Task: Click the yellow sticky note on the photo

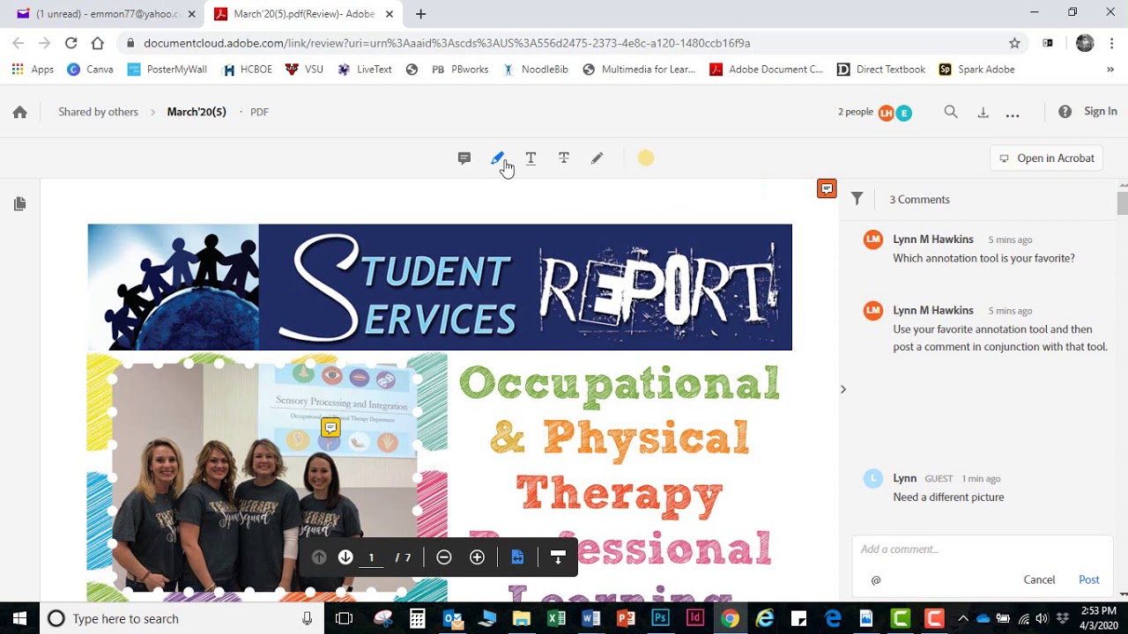Action: coord(330,428)
